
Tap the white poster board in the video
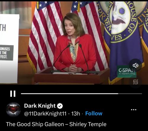pos(9,49)
